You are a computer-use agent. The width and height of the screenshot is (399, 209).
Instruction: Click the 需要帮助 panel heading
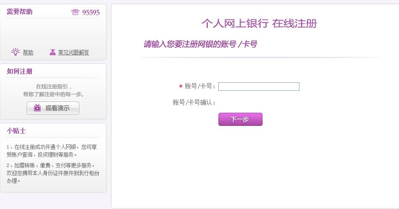point(20,12)
